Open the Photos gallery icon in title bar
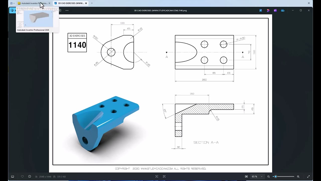Image resolution: width=321 pixels, height=181 pixels. pos(261,11)
